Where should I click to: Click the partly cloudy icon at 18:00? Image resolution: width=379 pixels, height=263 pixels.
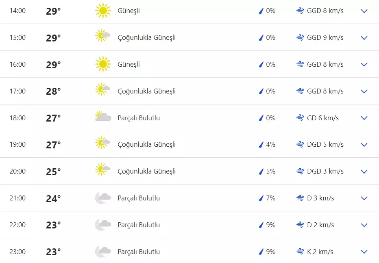tap(103, 117)
